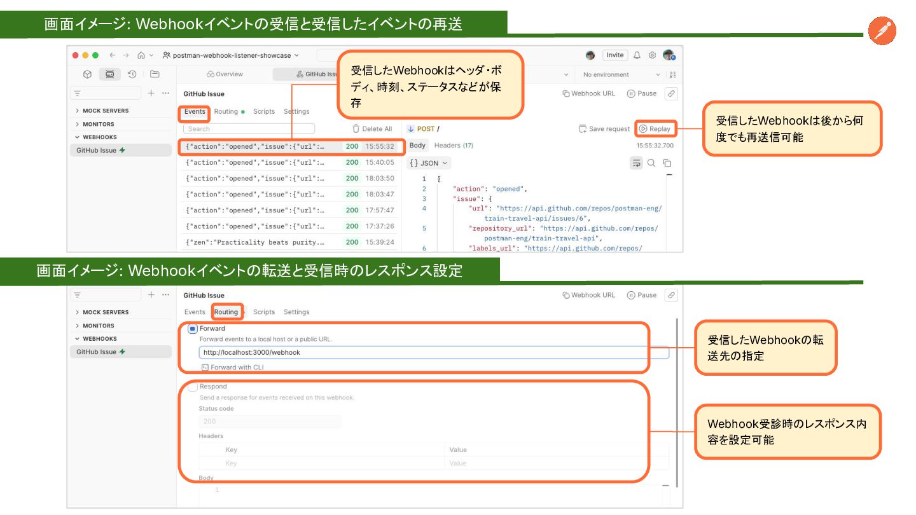Image resolution: width=916 pixels, height=515 pixels.
Task: Click the plus icon in the upper screenshot sidebar
Action: click(x=151, y=93)
